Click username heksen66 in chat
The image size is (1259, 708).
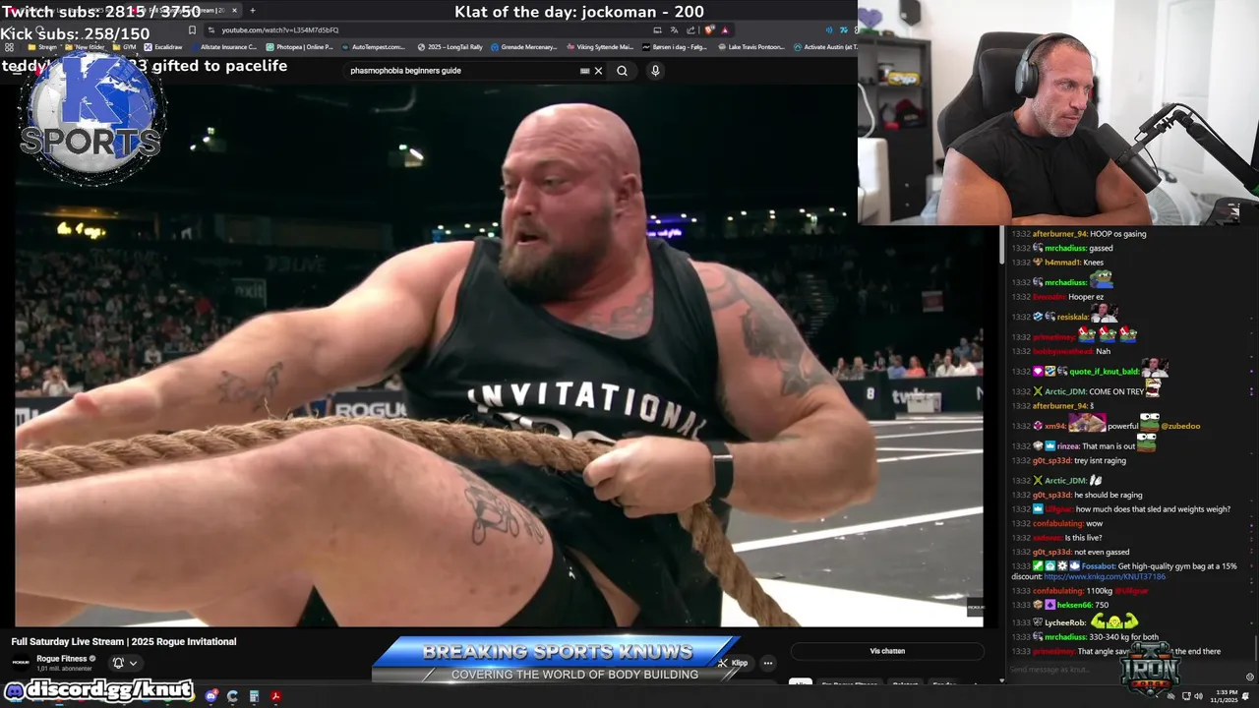(x=1072, y=605)
